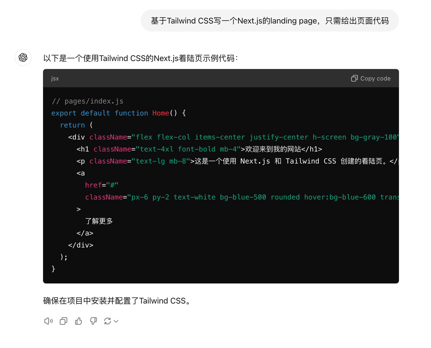
Task: Click the read aloud speaker icon
Action: pyautogui.click(x=48, y=321)
